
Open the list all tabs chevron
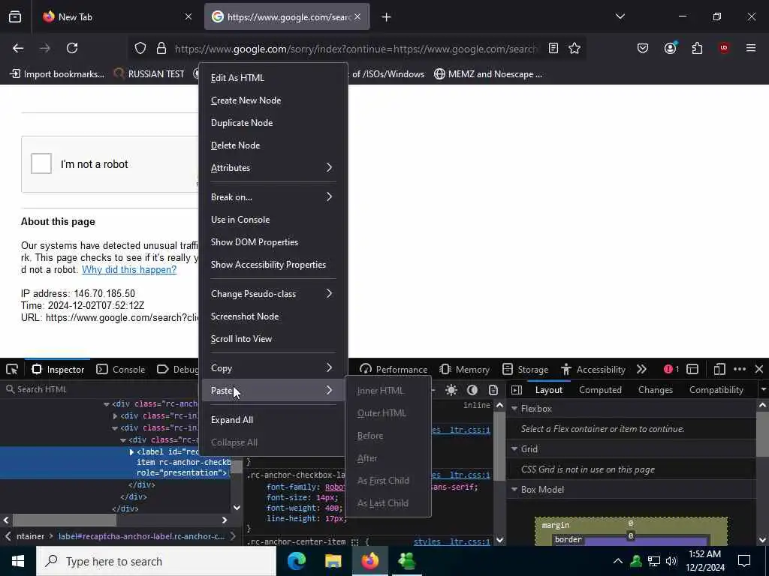(x=620, y=16)
